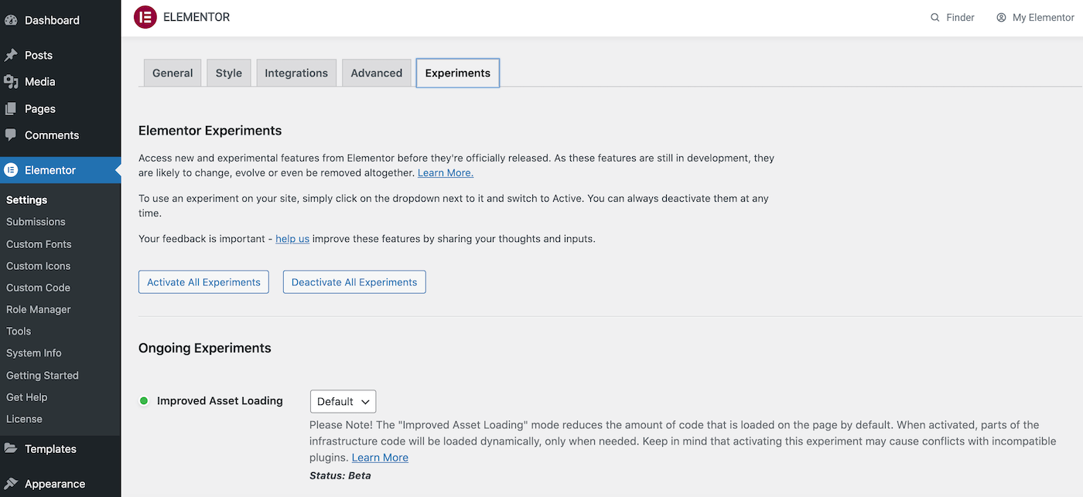Navigate to Role Manager in the sidebar
This screenshot has width=1083, height=497.
(37, 309)
